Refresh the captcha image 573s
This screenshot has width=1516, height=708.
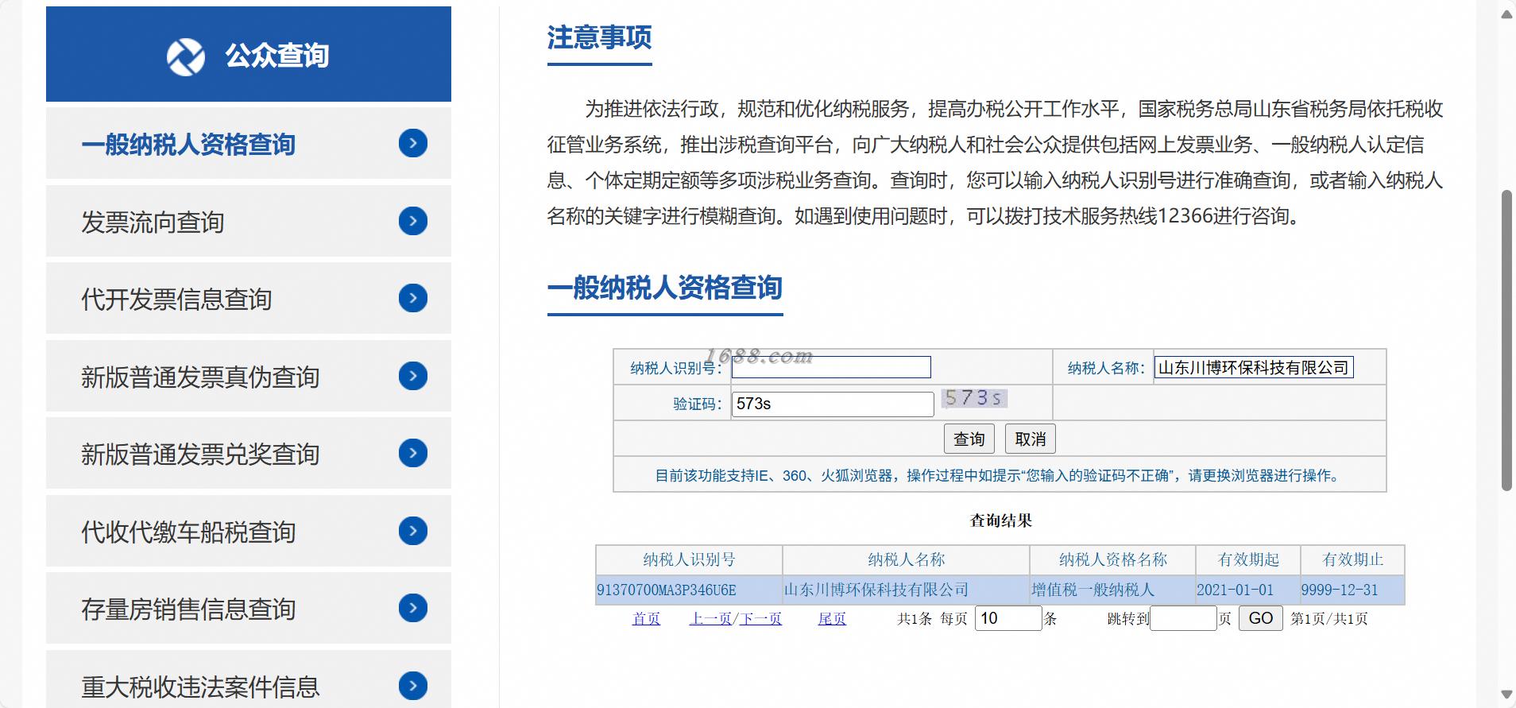click(x=974, y=398)
